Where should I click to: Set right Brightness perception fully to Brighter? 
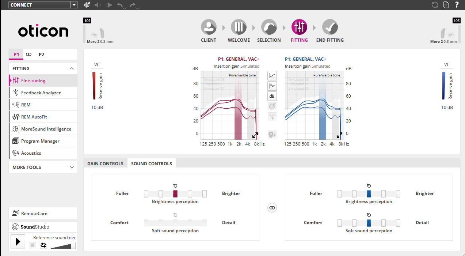(398, 194)
